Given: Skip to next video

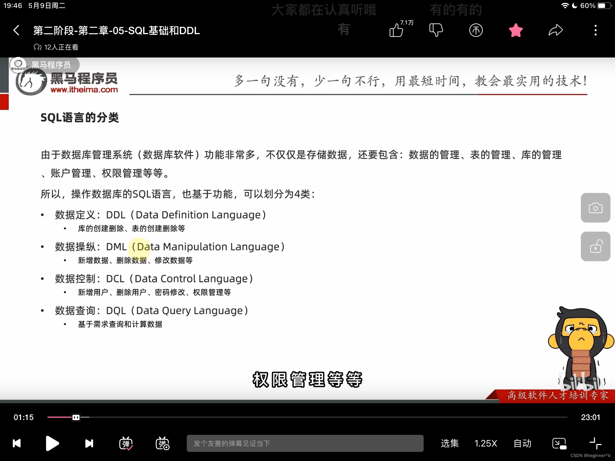Looking at the screenshot, I should (x=89, y=443).
